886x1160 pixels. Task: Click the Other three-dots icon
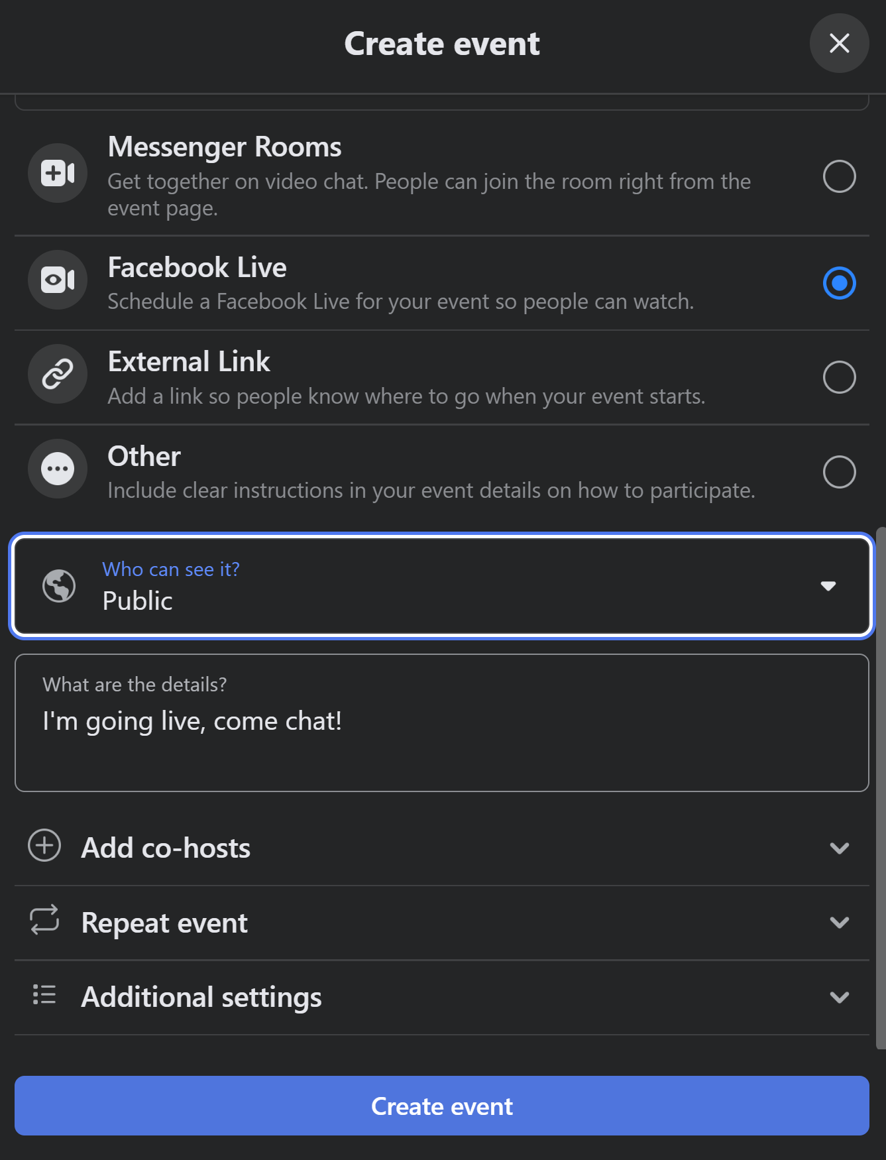[58, 469]
